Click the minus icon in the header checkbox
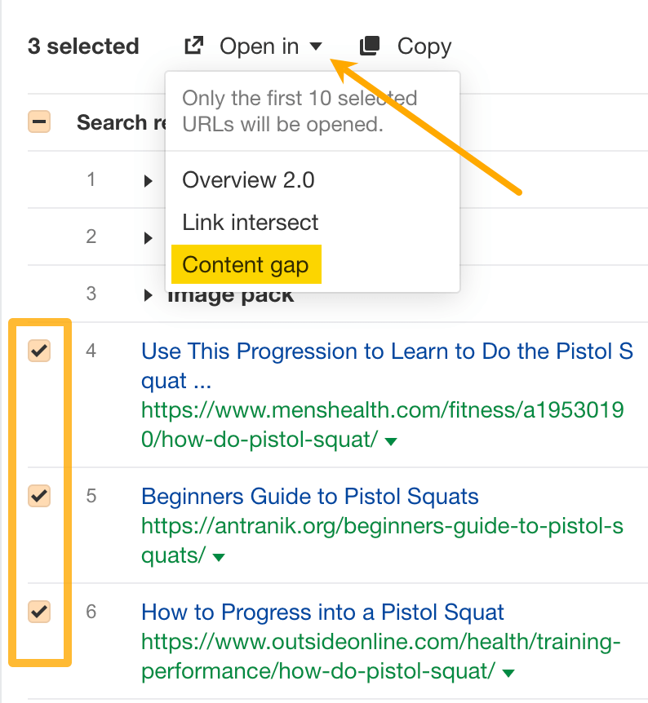 [x=38, y=122]
